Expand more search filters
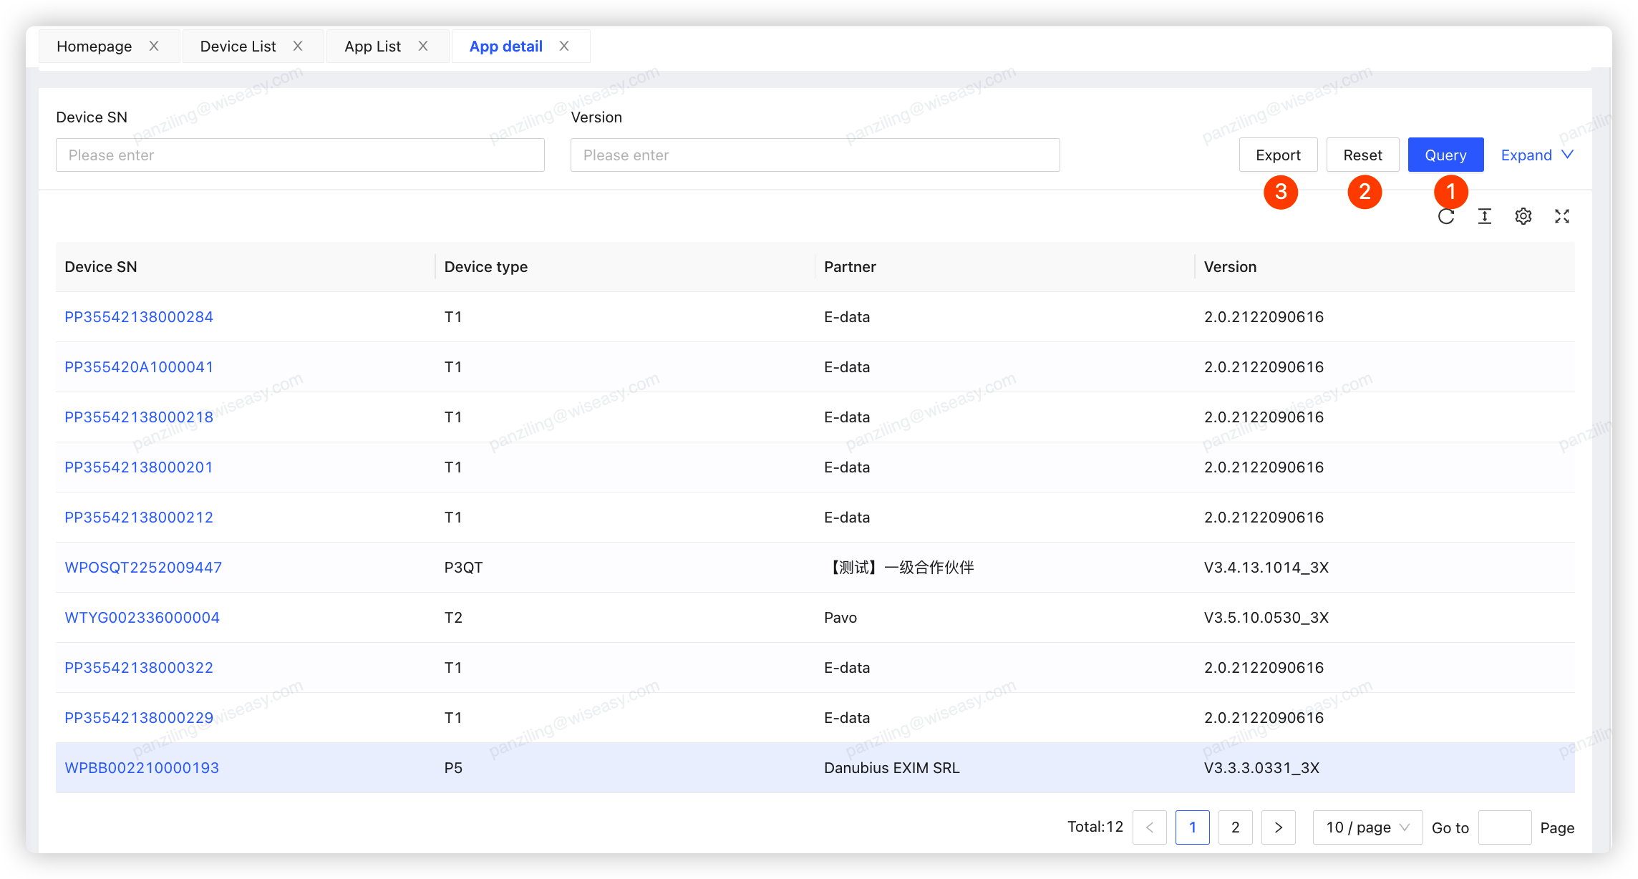This screenshot has height=879, width=1638. 1536,155
